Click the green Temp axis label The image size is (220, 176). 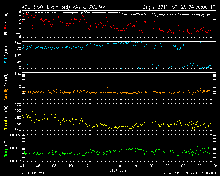pyautogui.click(x=5, y=147)
